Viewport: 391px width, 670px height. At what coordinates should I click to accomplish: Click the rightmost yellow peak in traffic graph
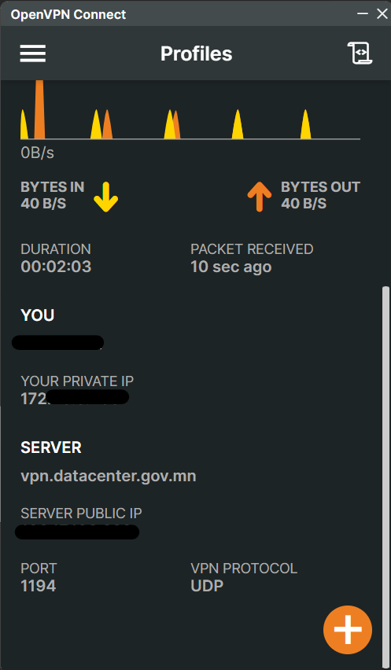click(305, 124)
